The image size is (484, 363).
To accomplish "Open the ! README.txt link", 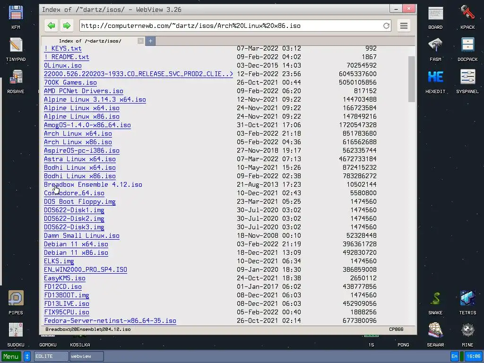I will click(67, 57).
